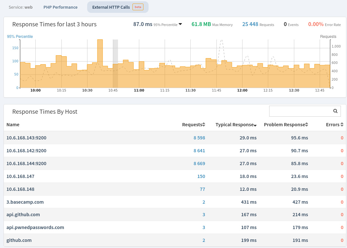Click problem response 23.6 ms
Screen dimensions: 347x248
tap(299, 176)
